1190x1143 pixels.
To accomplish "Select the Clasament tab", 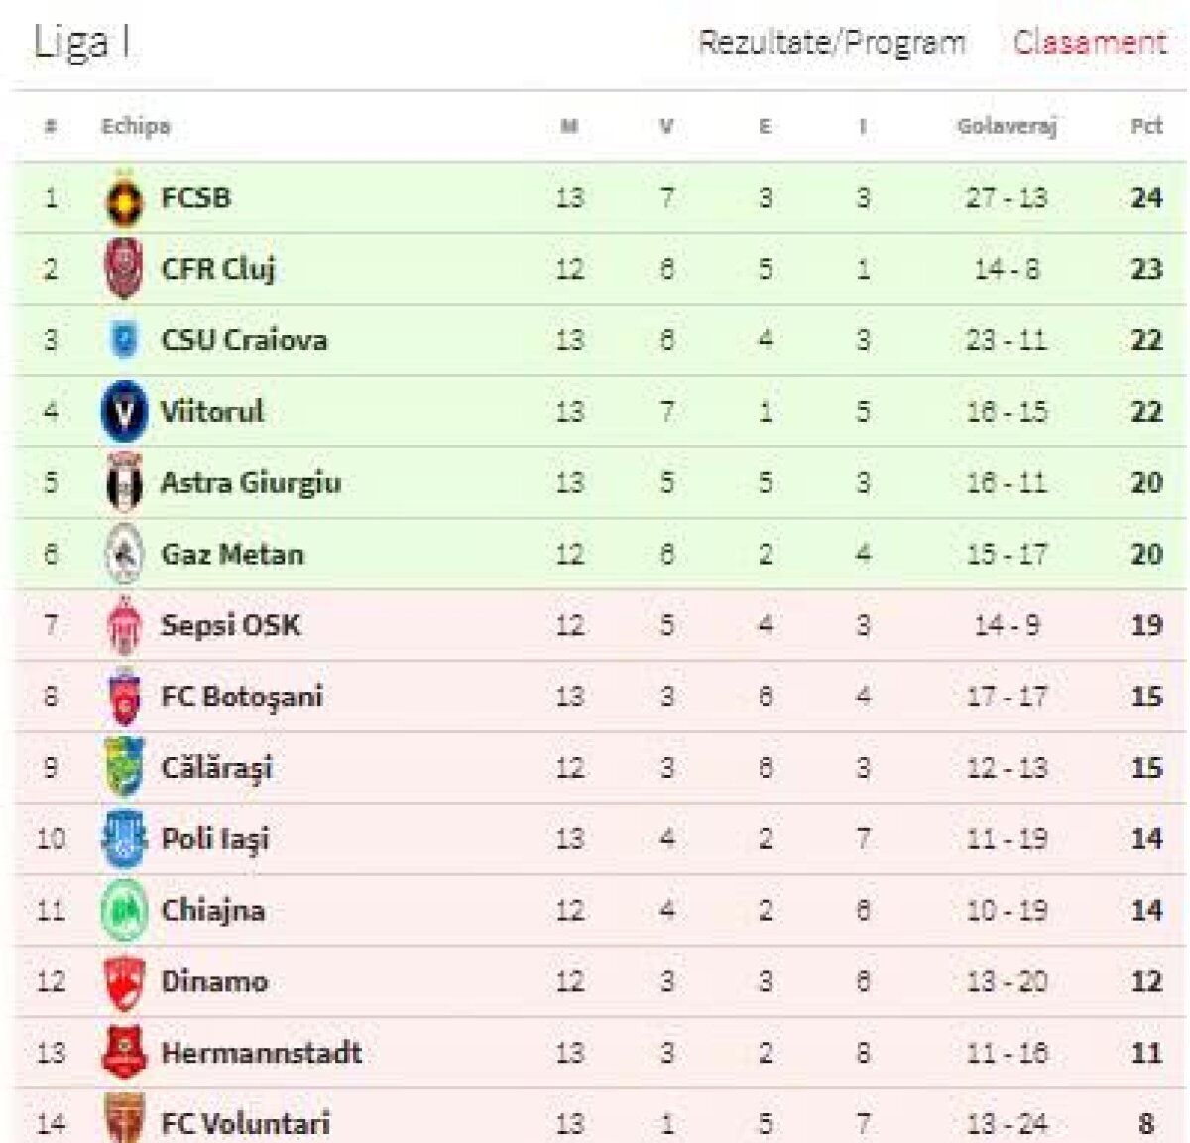I will [1090, 43].
